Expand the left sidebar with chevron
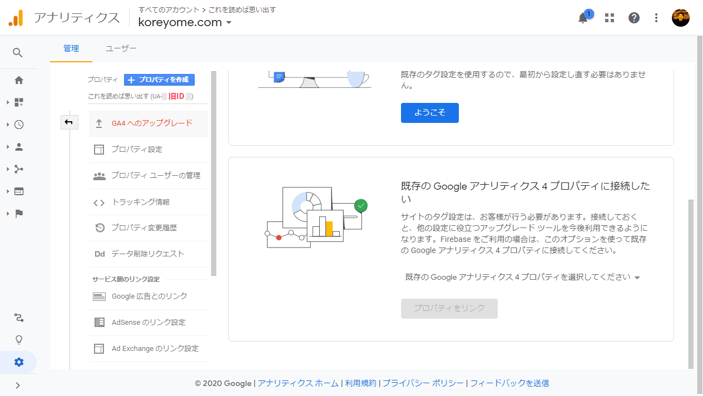The height and width of the screenshot is (396, 703). pos(18,385)
